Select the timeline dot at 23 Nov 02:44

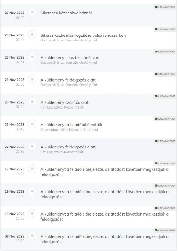[x=32, y=102]
